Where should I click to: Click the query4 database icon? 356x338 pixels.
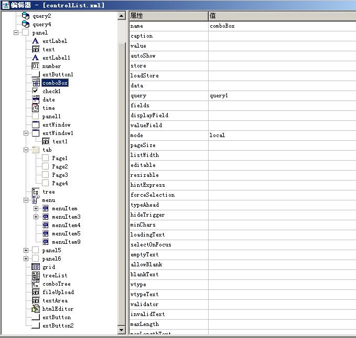(x=26, y=24)
